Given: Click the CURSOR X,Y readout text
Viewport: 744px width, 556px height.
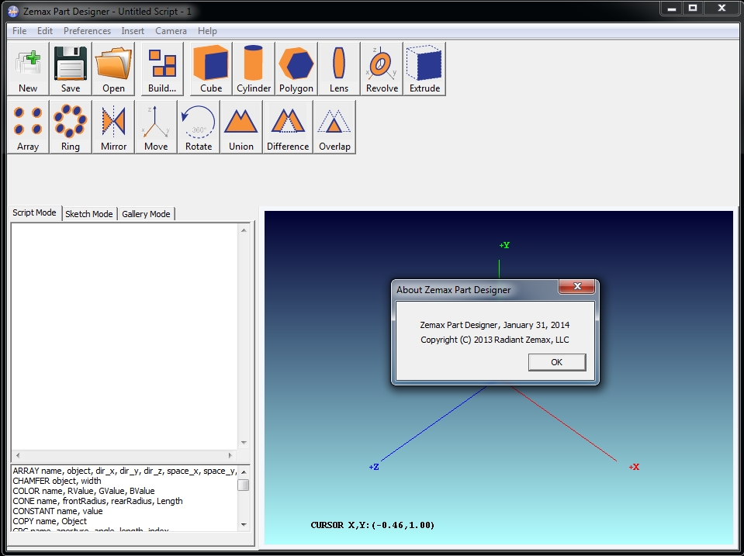Looking at the screenshot, I should [372, 525].
